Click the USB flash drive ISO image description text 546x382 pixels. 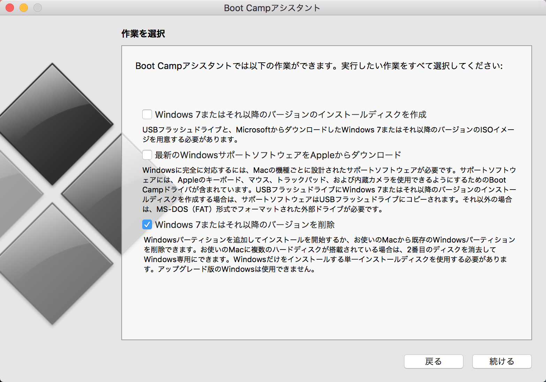pos(328,135)
